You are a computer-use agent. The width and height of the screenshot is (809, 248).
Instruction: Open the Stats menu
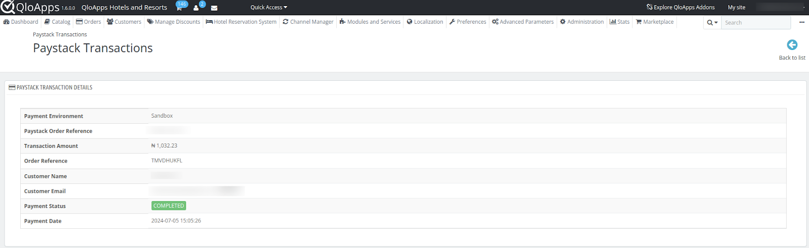[619, 22]
